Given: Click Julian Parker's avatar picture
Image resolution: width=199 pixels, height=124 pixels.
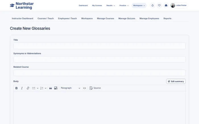Looking at the screenshot, I should [173, 5].
